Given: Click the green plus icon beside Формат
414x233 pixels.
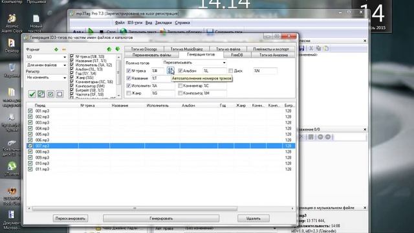Looking at the screenshot, I should coord(56,49).
